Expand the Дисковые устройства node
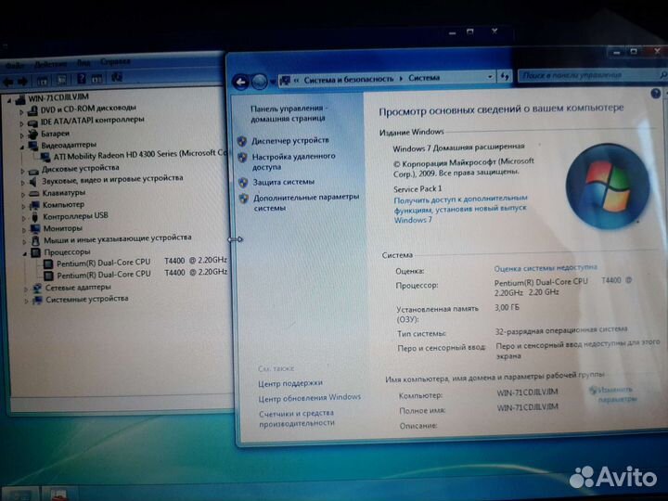668x501 pixels. click(x=22, y=171)
